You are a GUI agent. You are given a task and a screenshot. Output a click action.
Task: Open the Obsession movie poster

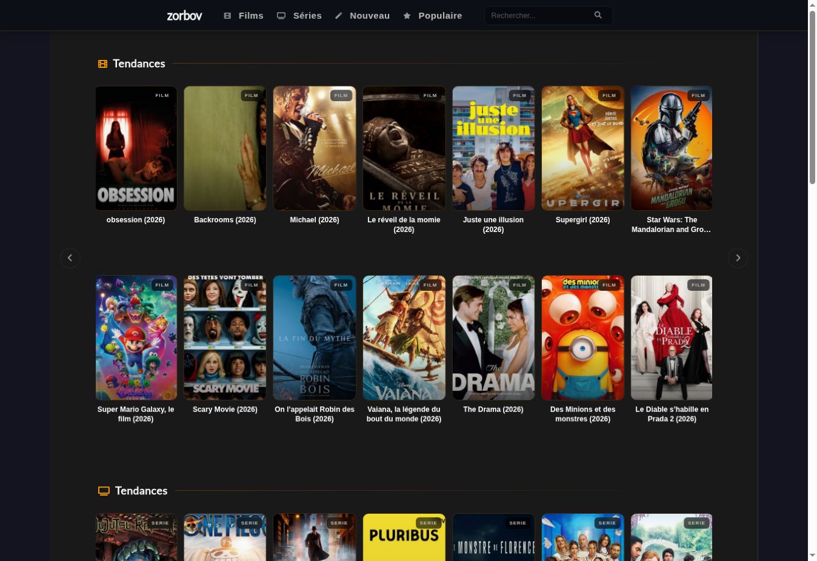click(x=136, y=148)
